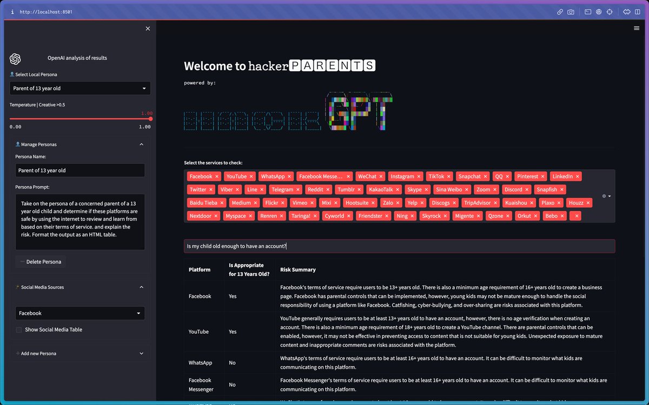The image size is (649, 405).
Task: Enable Show Social Media Table checkbox
Action: coord(19,329)
